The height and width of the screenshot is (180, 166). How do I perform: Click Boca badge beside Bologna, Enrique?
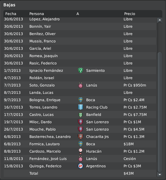point(80,100)
